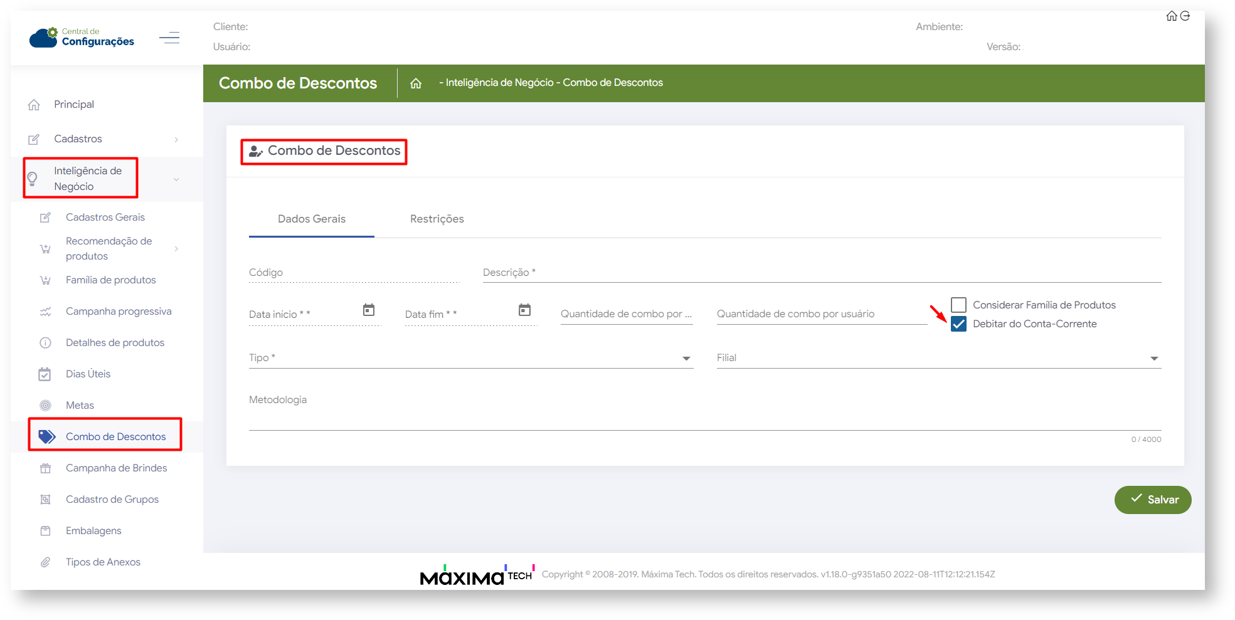
Task: Click the Cadastros Gerais edit icon
Action: click(x=45, y=218)
